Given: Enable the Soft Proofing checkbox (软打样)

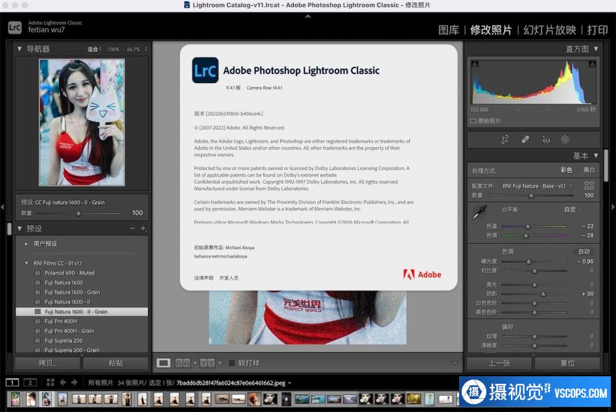Looking at the screenshot, I should (231, 363).
